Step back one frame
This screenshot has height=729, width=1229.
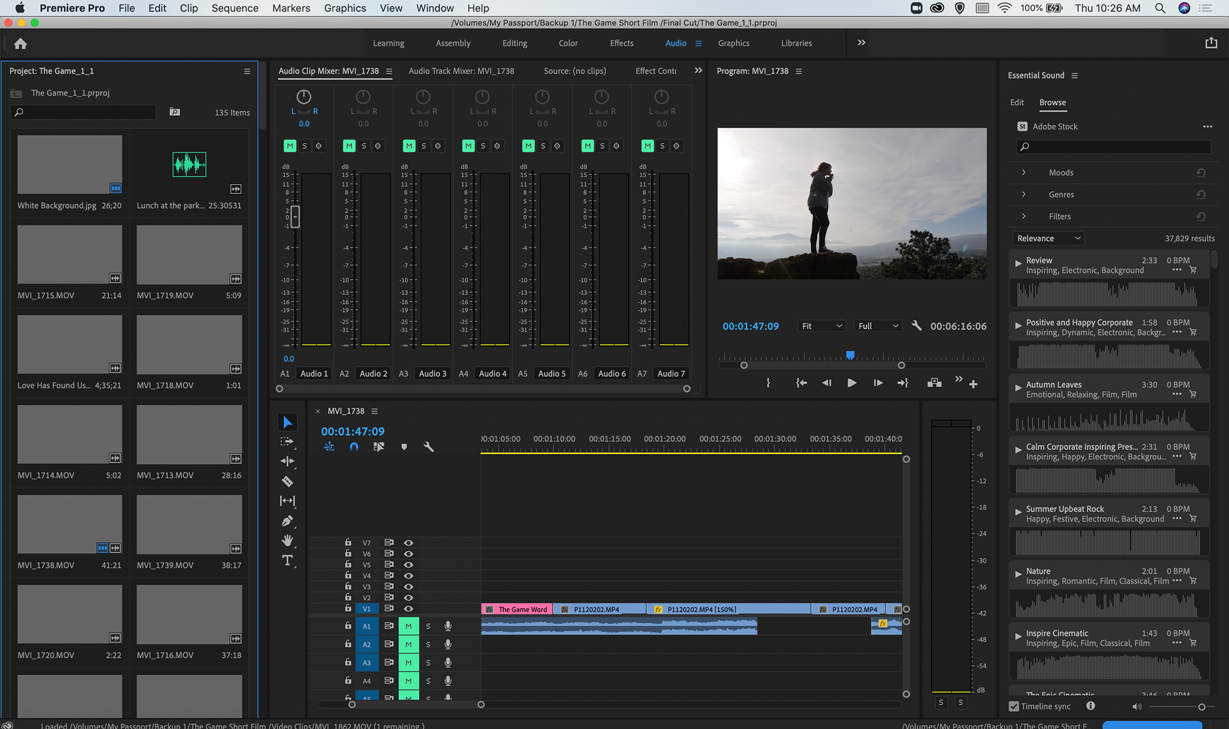coord(826,383)
